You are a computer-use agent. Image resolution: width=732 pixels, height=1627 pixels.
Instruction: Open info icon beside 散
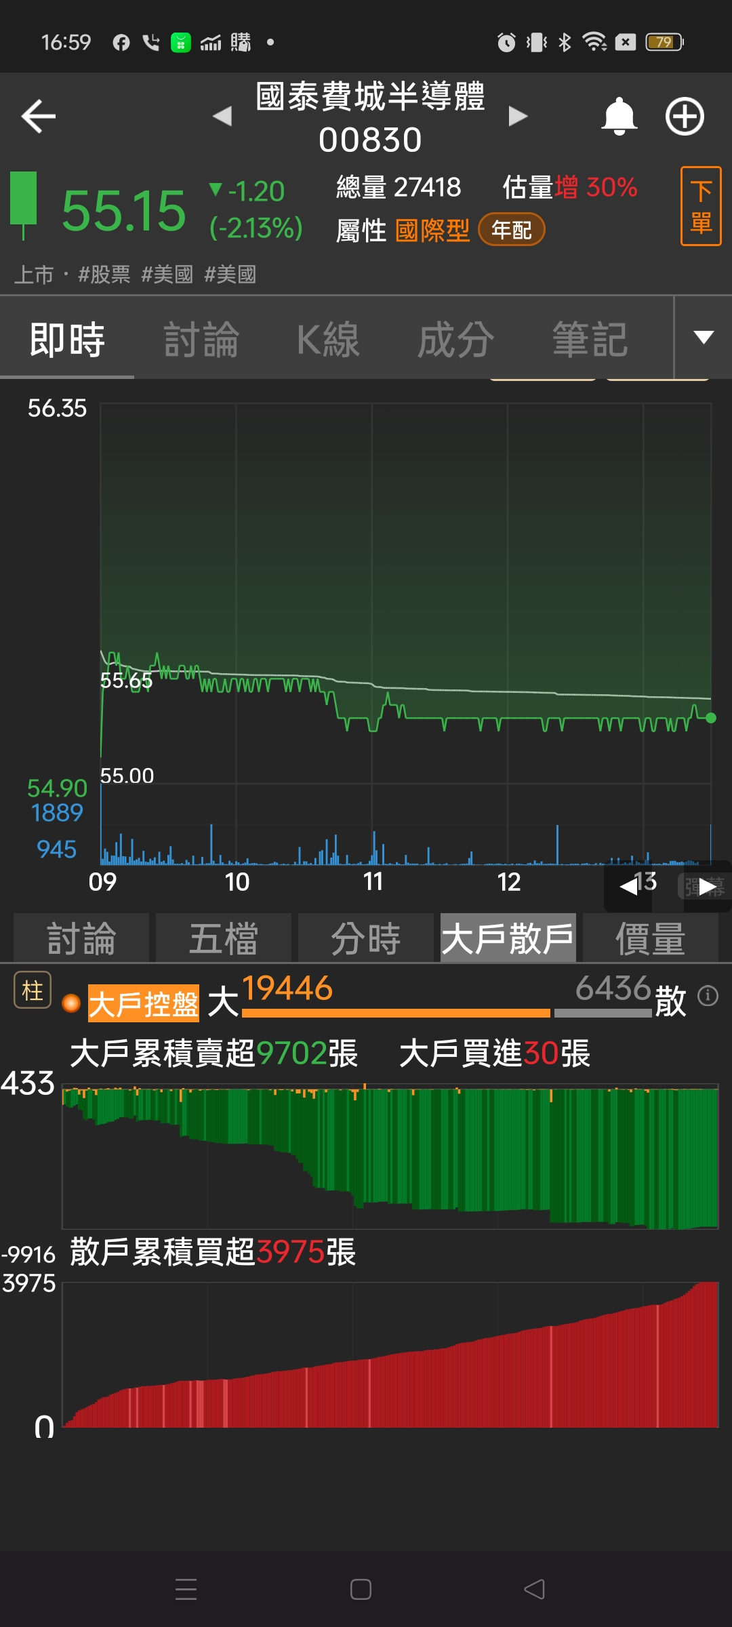(708, 996)
